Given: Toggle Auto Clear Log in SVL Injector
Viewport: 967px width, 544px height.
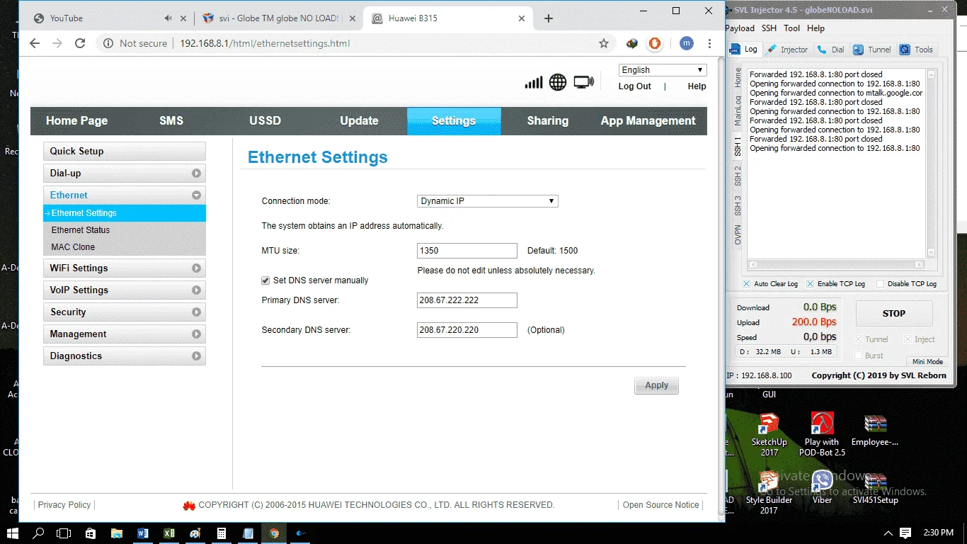Looking at the screenshot, I should (747, 283).
